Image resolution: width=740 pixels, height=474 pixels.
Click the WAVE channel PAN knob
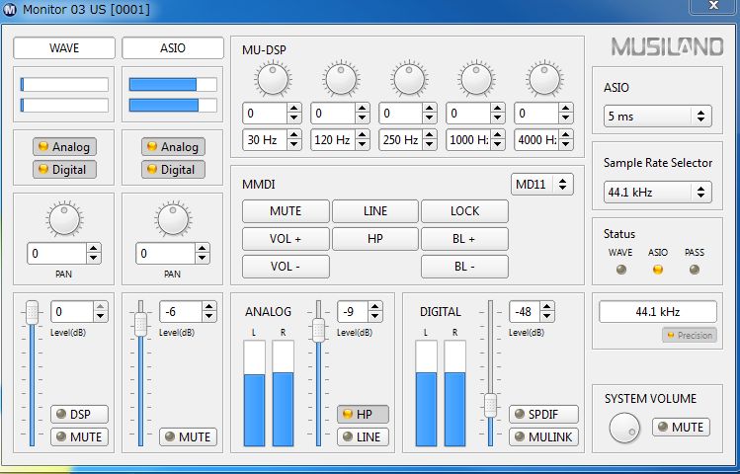(x=64, y=219)
